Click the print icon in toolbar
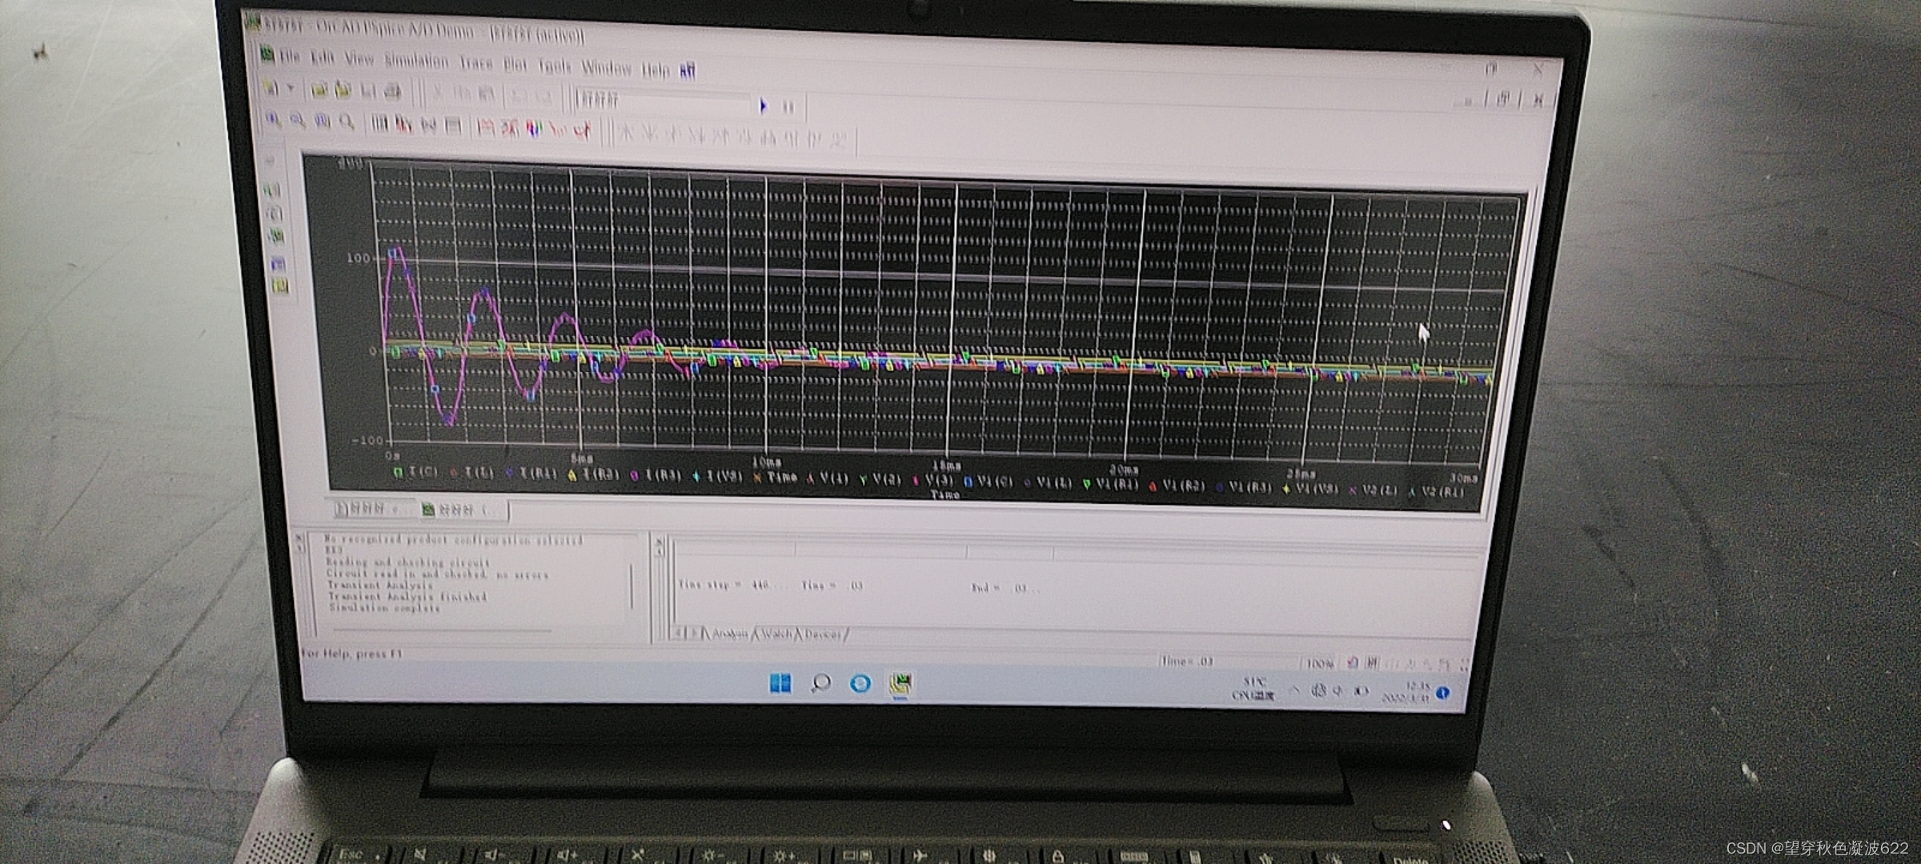This screenshot has height=864, width=1921. pos(392,91)
